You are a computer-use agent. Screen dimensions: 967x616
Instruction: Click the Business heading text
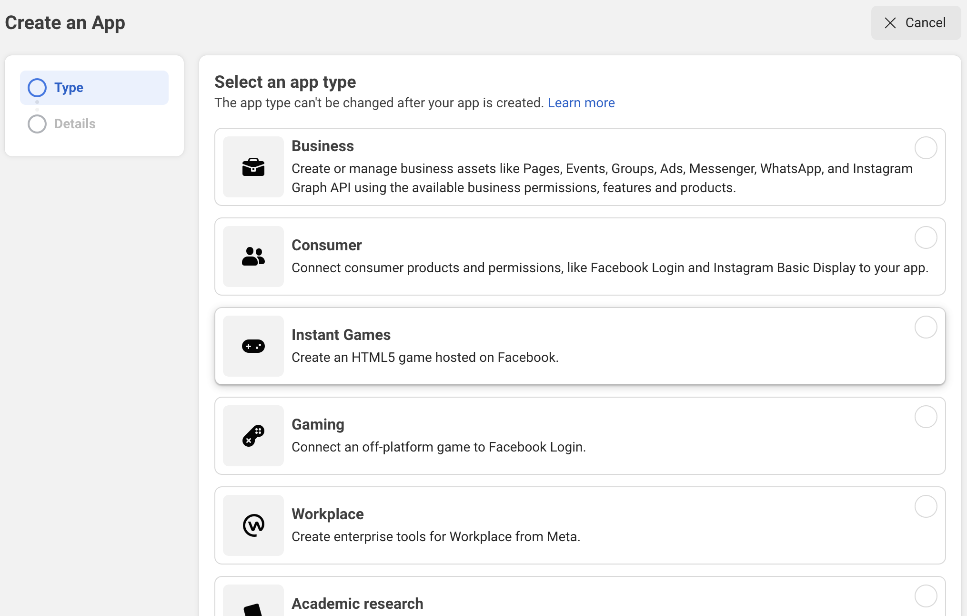[x=322, y=146]
